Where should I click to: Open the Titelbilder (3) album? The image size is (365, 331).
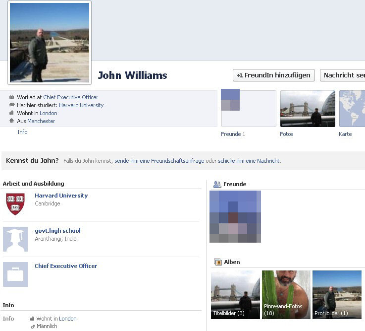pos(235,295)
